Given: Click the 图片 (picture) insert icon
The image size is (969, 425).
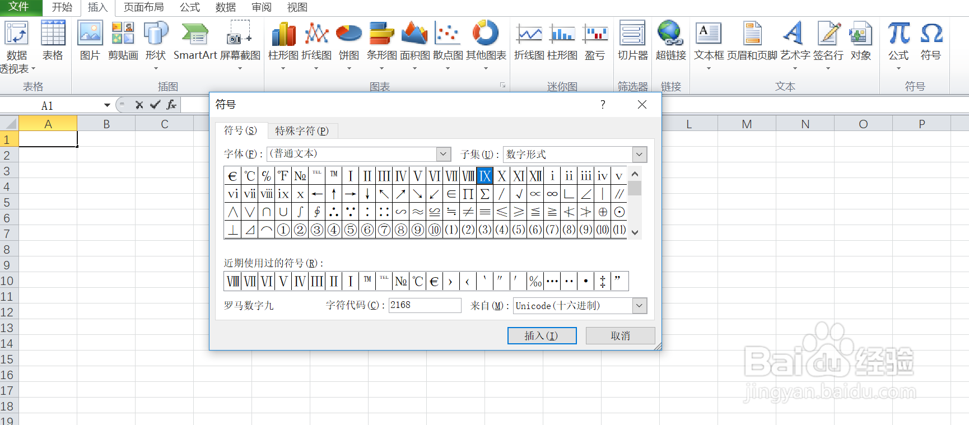Looking at the screenshot, I should pos(90,34).
